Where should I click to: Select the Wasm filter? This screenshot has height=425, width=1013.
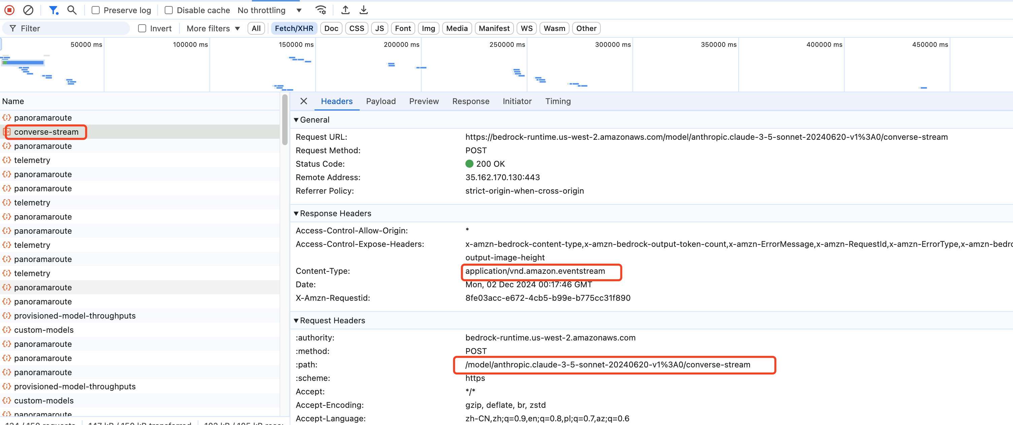coord(554,28)
